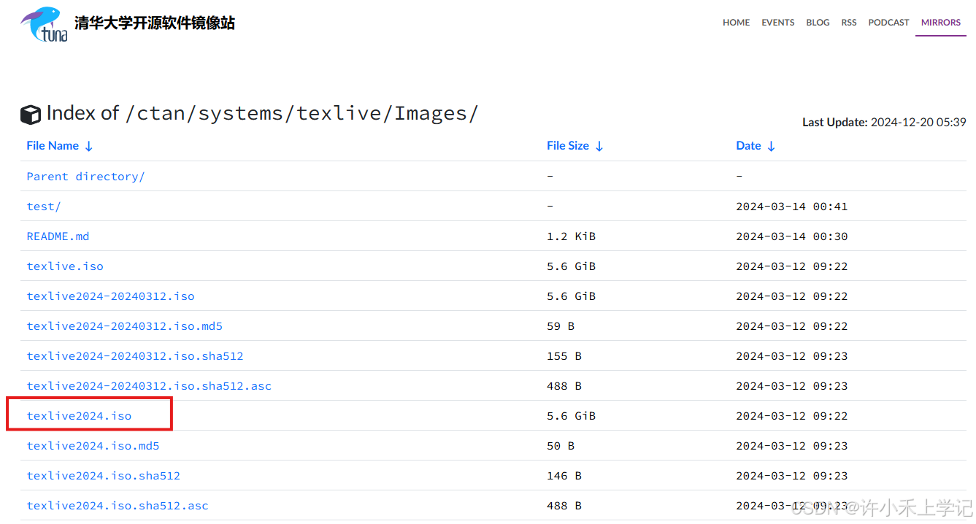Open texlive2024-20240312.iso.md5
976x524 pixels.
(x=124, y=326)
